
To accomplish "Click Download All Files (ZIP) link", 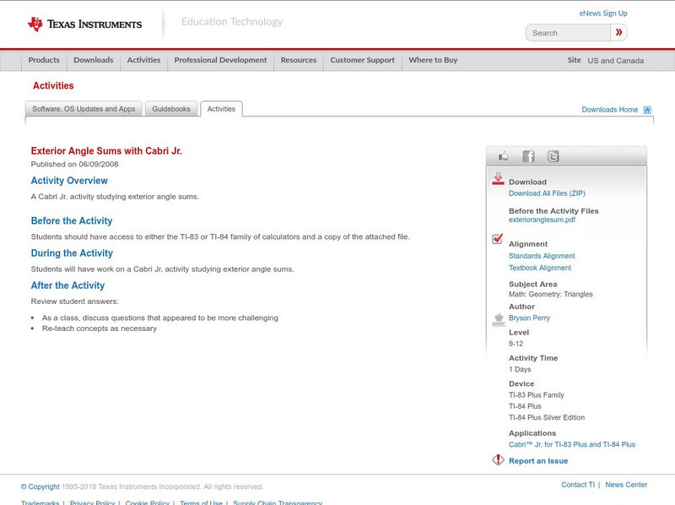I will coord(547,193).
